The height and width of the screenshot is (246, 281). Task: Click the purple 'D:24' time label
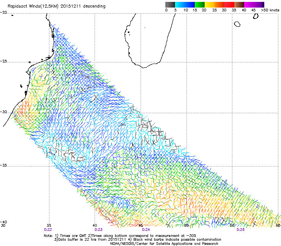coord(146,230)
